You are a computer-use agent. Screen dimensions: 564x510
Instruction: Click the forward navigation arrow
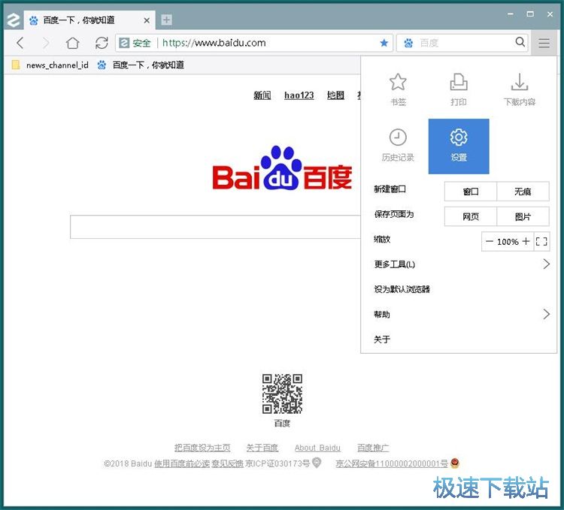click(46, 43)
